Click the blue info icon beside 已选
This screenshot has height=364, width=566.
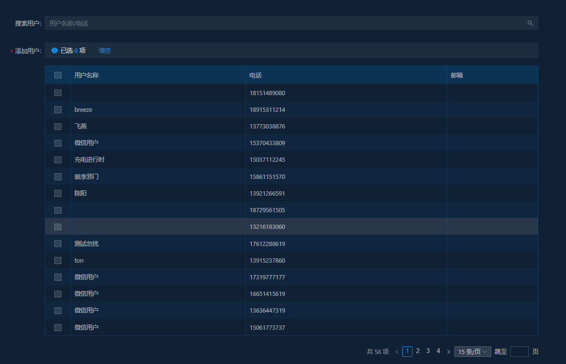pos(54,50)
